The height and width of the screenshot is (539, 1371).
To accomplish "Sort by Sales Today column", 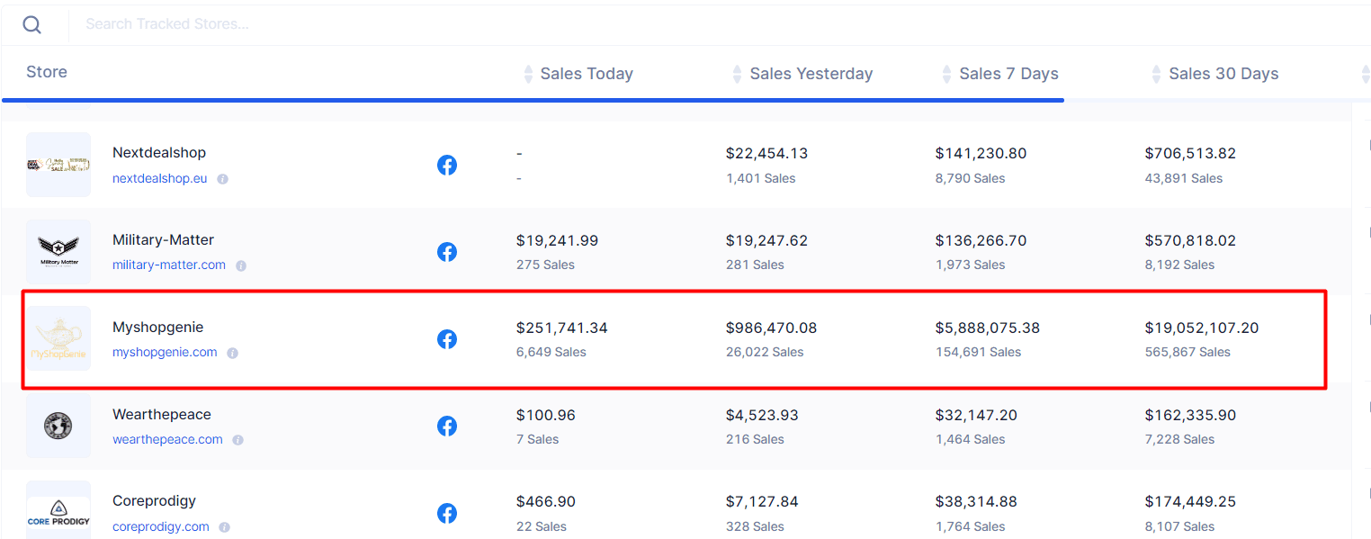I will pyautogui.click(x=586, y=74).
